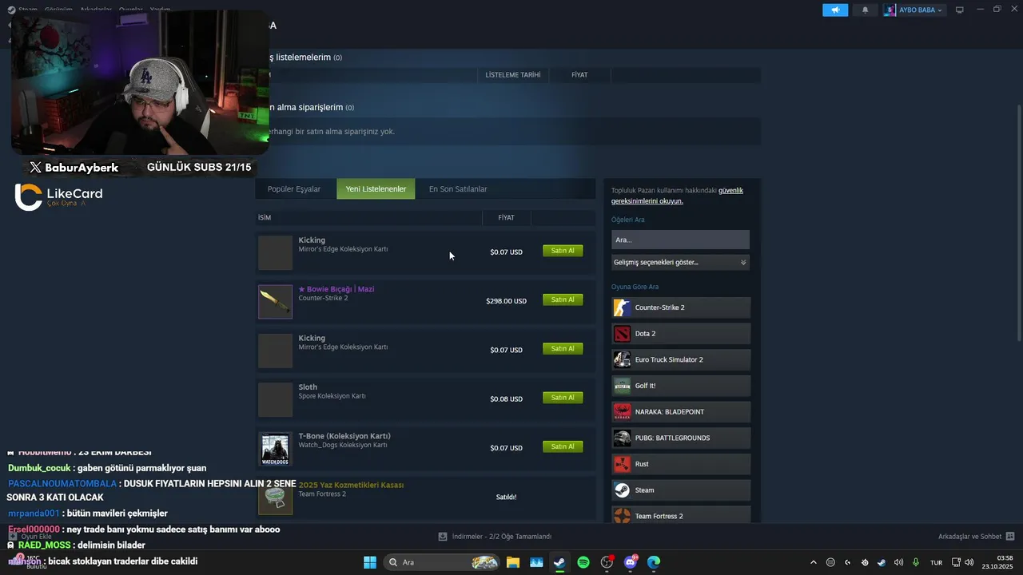Select the Yeni Listelenenler tab
The width and height of the screenshot is (1023, 575).
click(376, 189)
